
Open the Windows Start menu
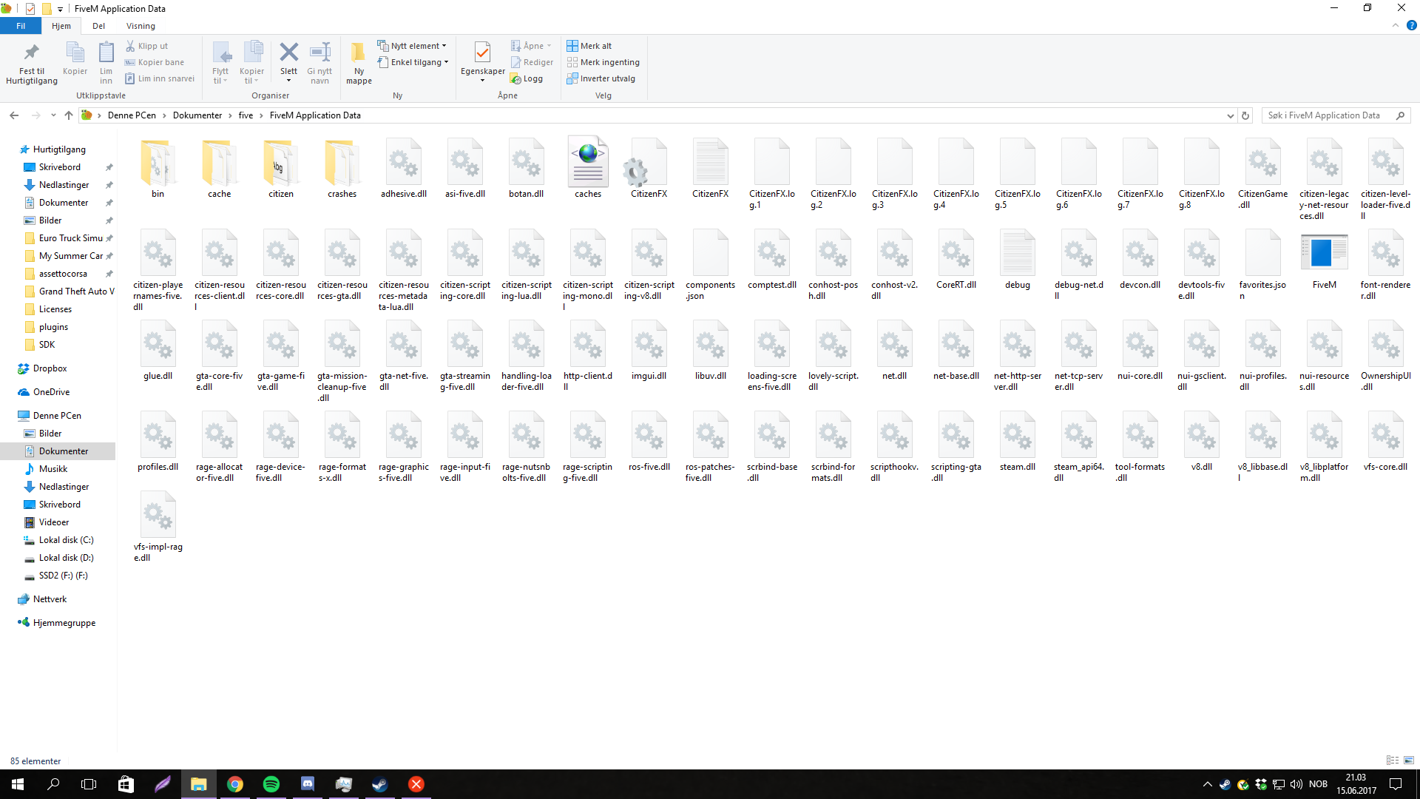click(x=18, y=784)
